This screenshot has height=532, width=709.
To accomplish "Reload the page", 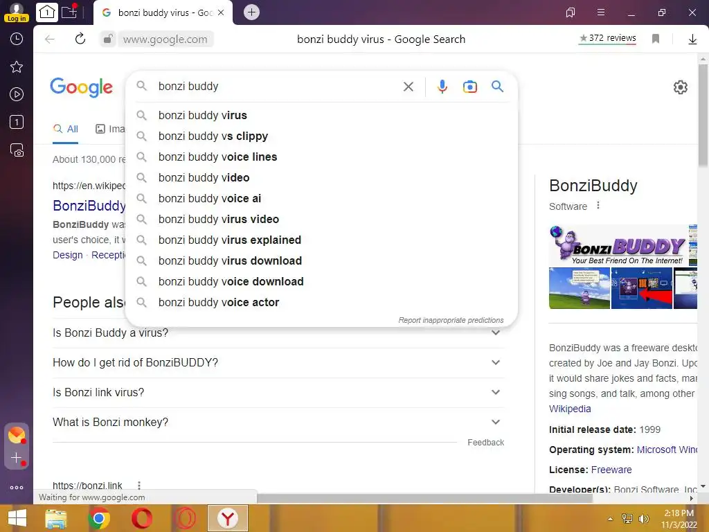I will click(x=80, y=39).
